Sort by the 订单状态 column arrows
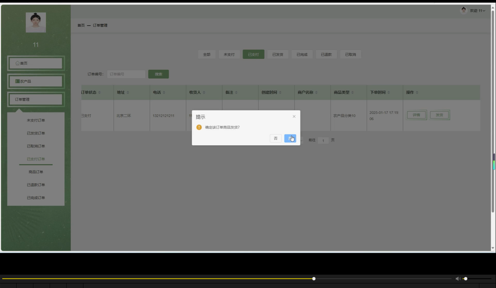496x288 pixels. 99,93
